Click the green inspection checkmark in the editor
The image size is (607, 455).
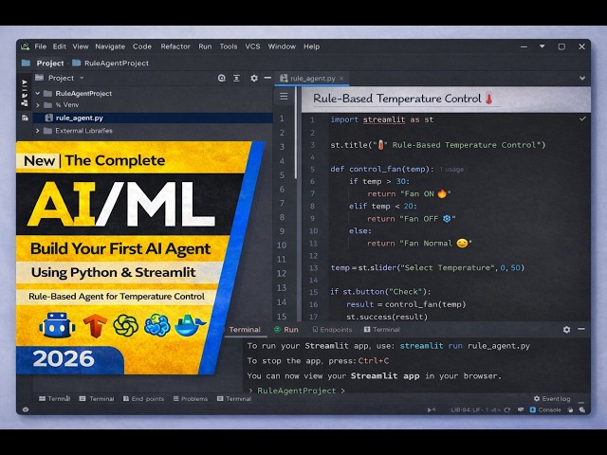(x=582, y=118)
